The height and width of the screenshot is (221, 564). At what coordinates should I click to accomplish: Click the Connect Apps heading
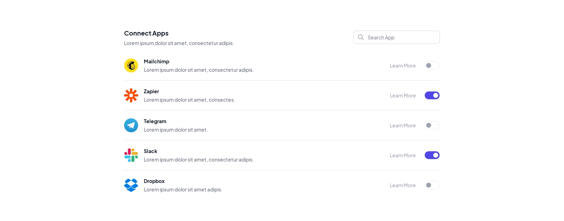point(146,33)
